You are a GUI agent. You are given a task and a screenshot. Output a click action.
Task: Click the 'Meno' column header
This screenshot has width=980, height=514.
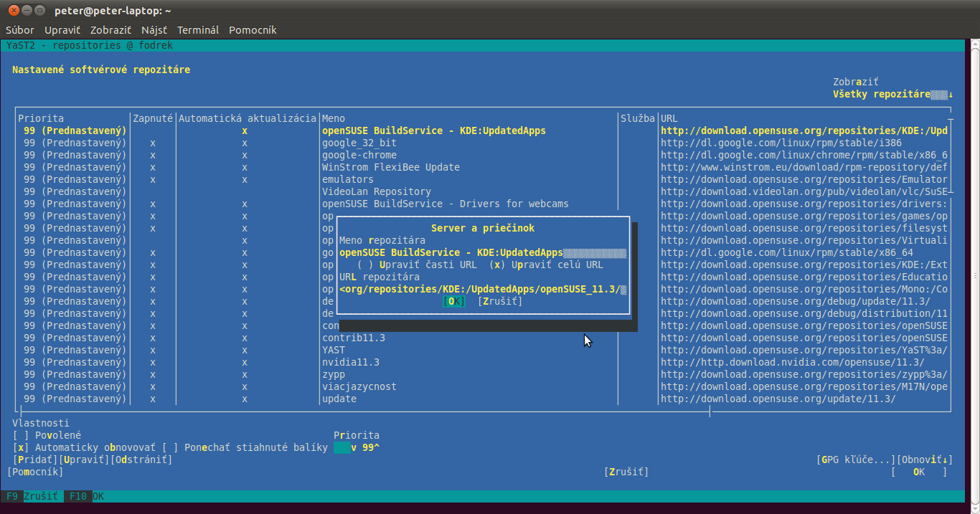[334, 119]
